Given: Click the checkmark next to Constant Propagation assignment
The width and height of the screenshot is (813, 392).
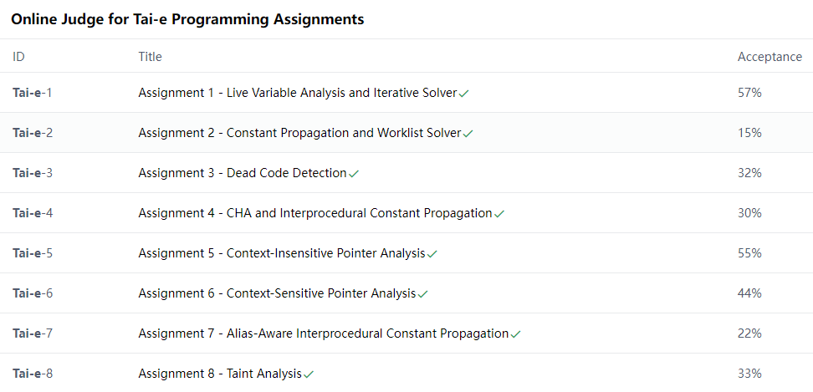Looking at the screenshot, I should (468, 134).
